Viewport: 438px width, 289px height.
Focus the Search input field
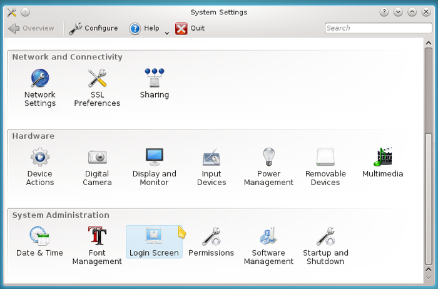(378, 28)
